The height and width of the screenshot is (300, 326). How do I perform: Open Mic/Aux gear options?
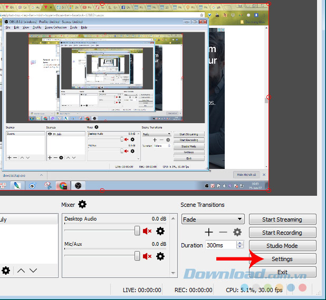pyautogui.click(x=160, y=256)
